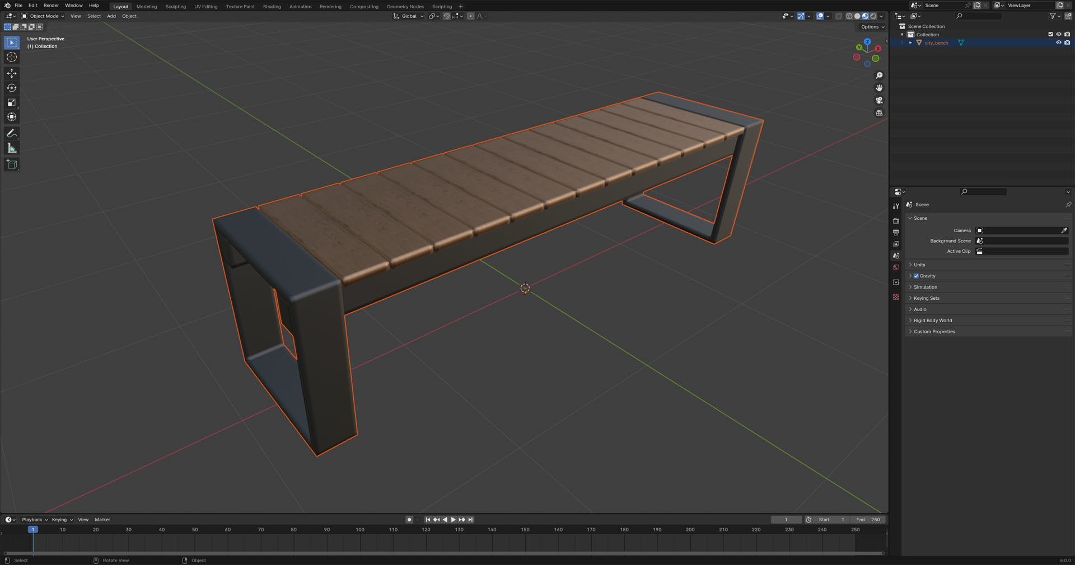
Task: Jump to the animation start frame
Action: point(428,520)
